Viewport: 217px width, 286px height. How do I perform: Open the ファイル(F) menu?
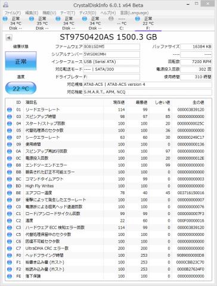(13, 13)
